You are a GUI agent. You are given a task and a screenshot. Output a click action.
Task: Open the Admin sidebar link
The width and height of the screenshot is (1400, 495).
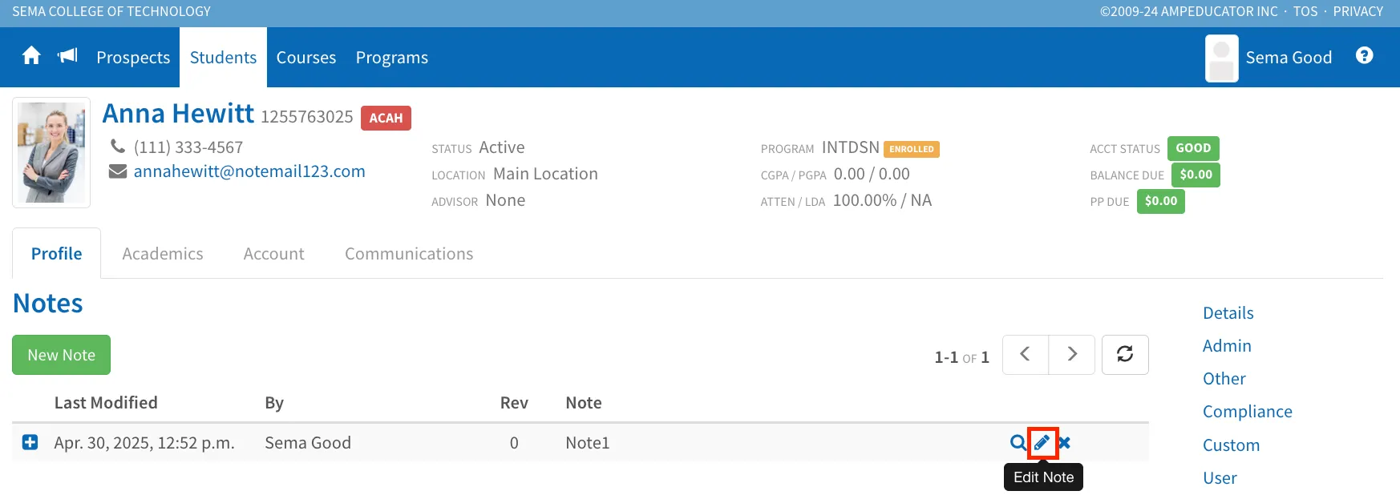tap(1227, 346)
